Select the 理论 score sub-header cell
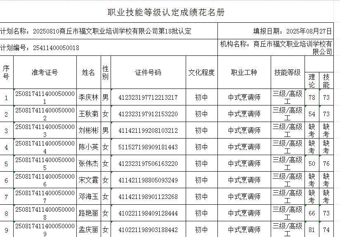The height and width of the screenshot is (237, 340). click(x=312, y=81)
